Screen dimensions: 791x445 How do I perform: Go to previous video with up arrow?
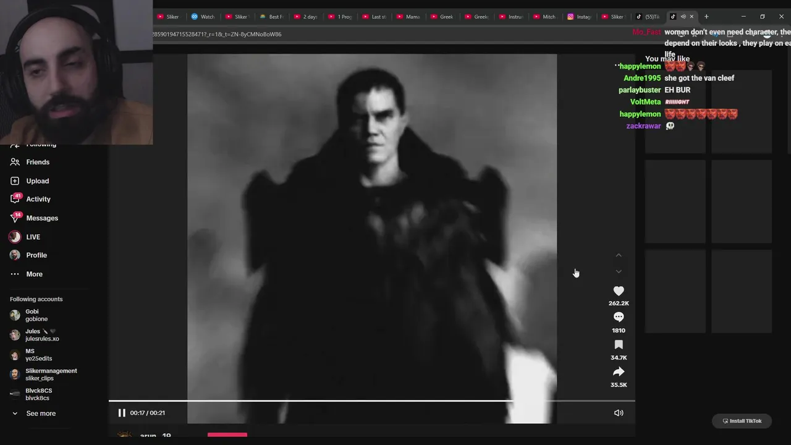click(619, 255)
